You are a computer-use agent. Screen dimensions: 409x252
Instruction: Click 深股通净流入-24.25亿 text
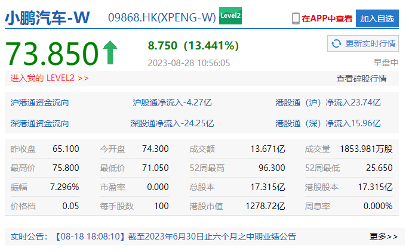[172, 123]
